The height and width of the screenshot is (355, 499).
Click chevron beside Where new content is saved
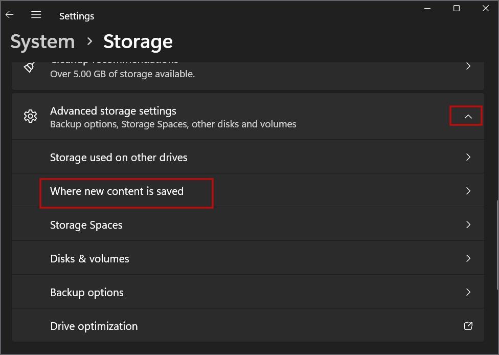coord(468,191)
